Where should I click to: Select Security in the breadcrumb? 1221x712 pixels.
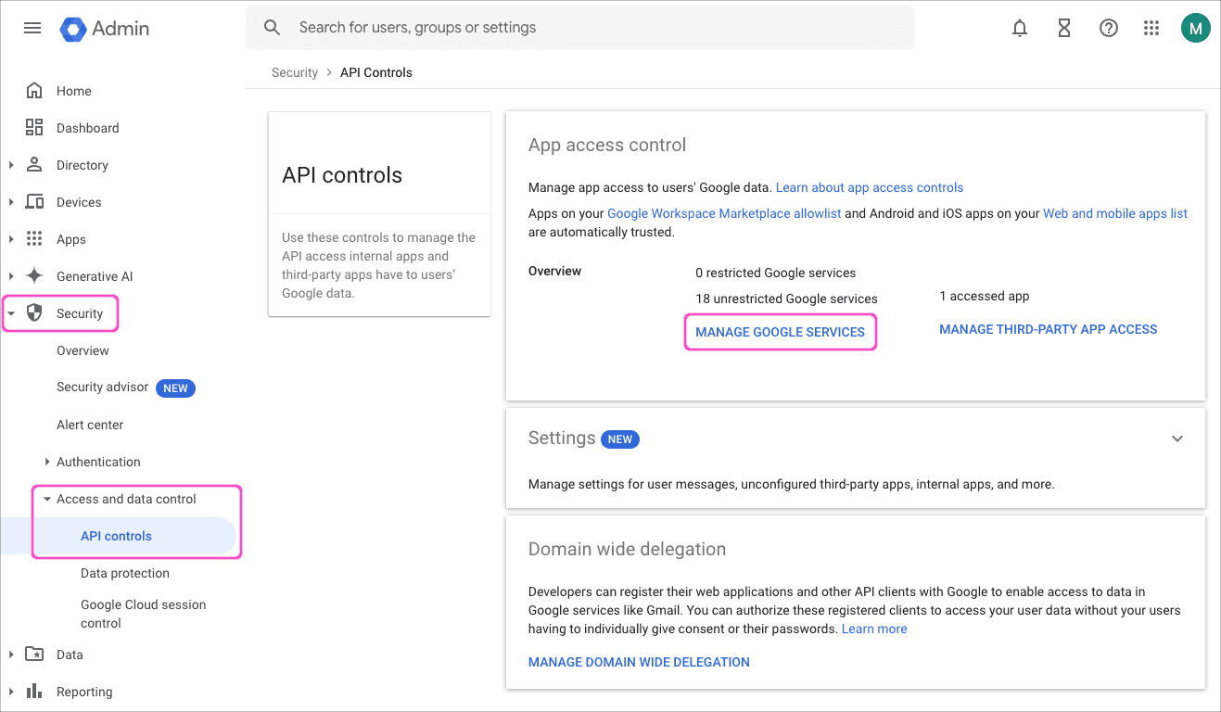tap(295, 71)
